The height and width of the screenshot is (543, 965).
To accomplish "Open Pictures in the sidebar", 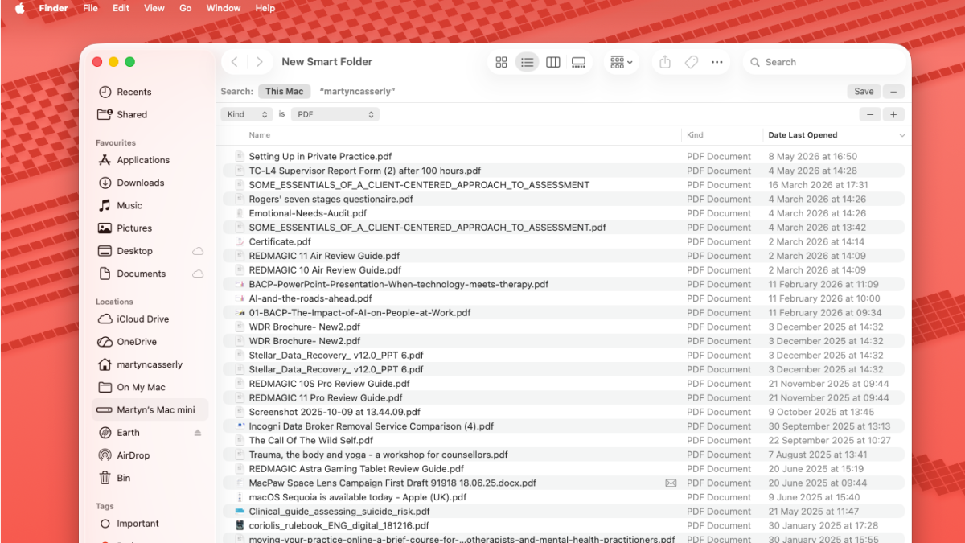I will [150, 228].
